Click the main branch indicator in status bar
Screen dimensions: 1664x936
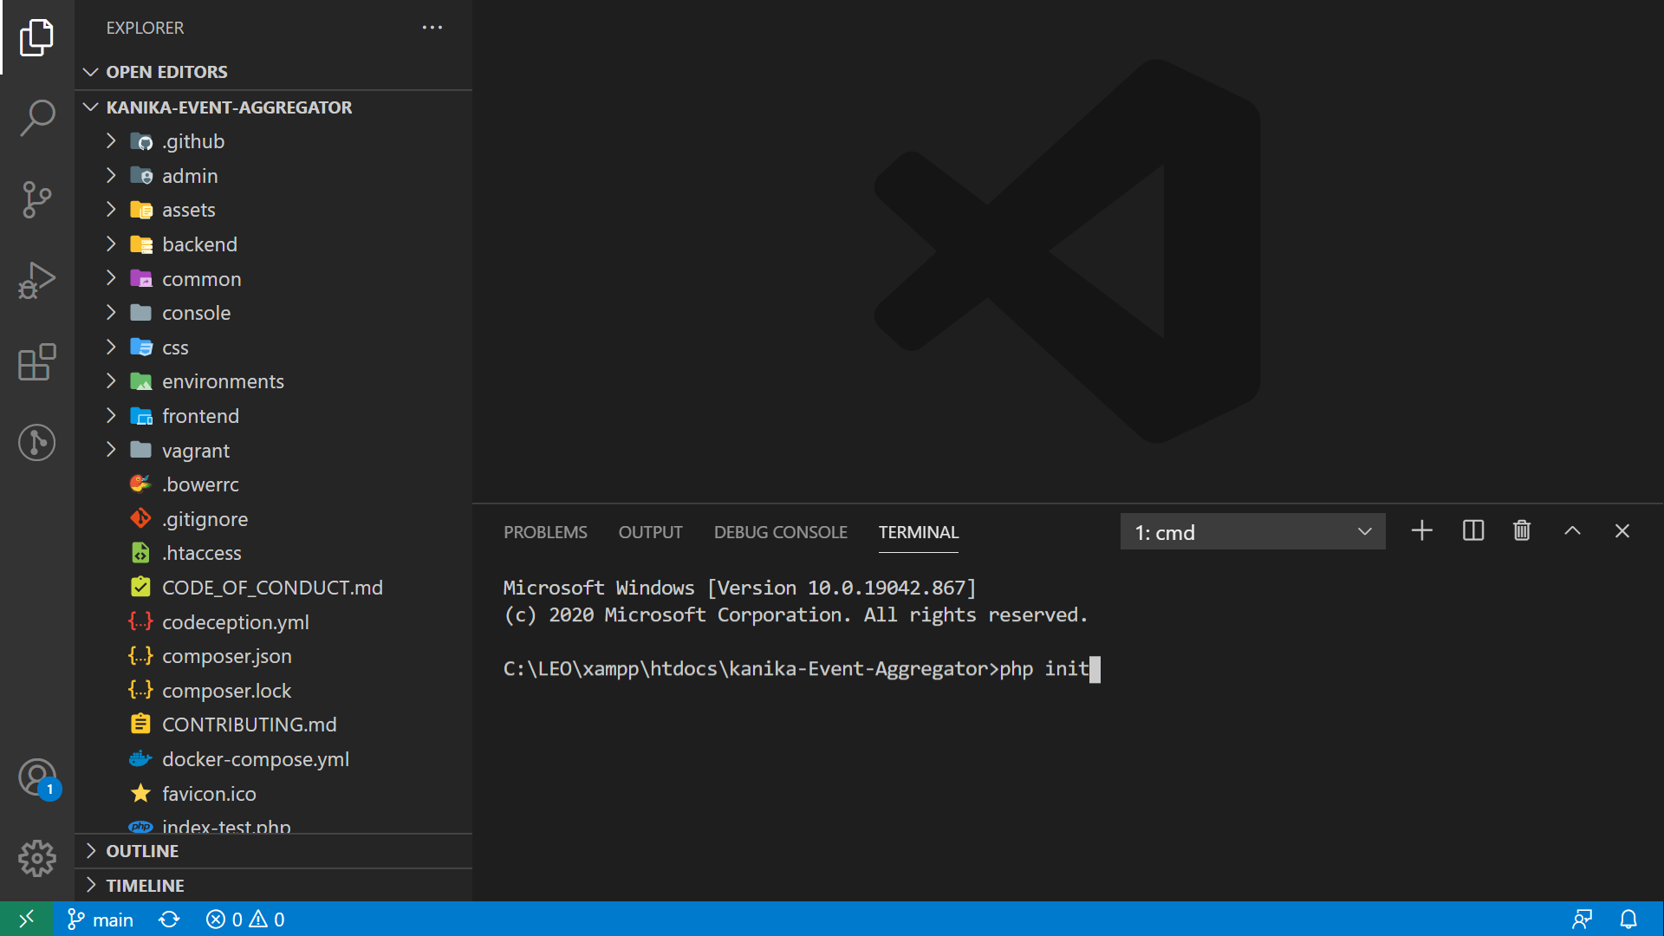[101, 919]
